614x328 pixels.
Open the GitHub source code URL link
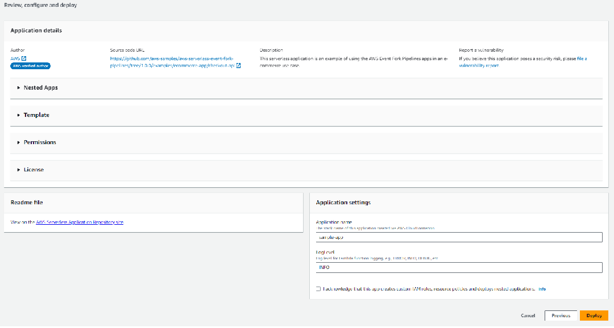[x=172, y=62]
